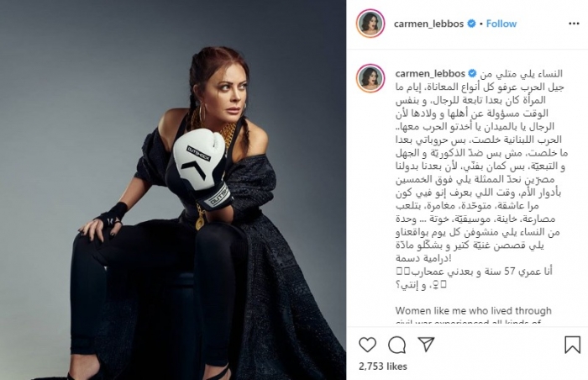Viewport: 588px width, 380px height.
Task: Open the carmen_lebbos username in the header
Action: click(x=428, y=24)
